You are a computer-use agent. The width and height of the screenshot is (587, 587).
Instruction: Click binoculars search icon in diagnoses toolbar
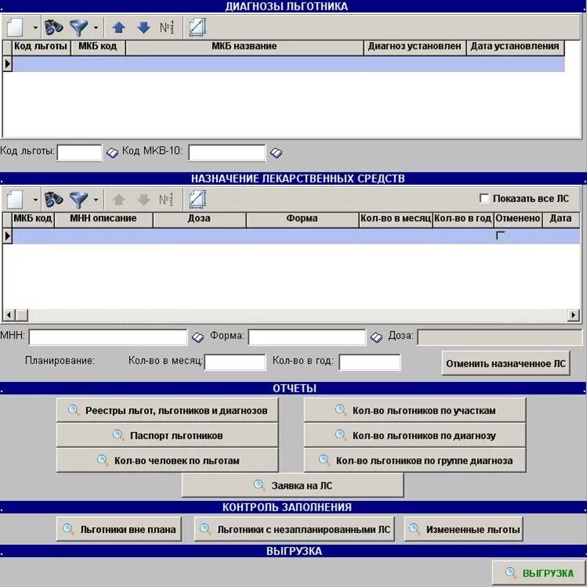click(x=53, y=27)
